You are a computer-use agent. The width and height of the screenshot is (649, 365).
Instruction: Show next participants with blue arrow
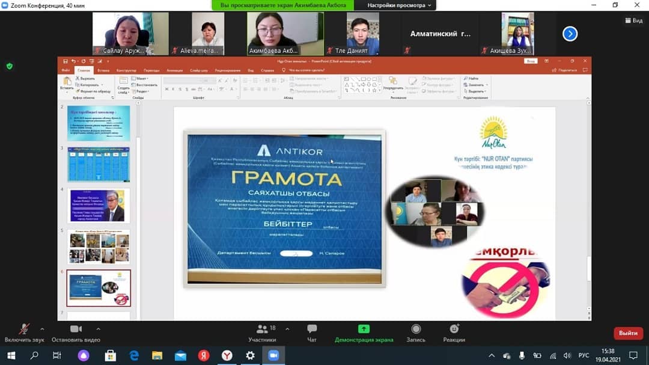pos(570,34)
